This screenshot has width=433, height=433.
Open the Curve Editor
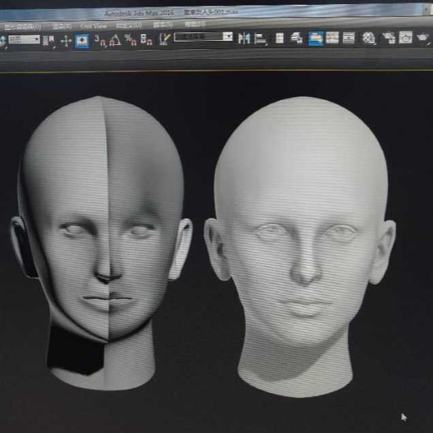[x=332, y=38]
